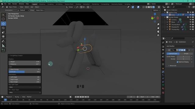Click the Contrast slider

point(25,72)
